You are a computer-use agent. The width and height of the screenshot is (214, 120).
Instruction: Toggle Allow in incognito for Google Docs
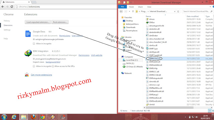(x=34, y=44)
